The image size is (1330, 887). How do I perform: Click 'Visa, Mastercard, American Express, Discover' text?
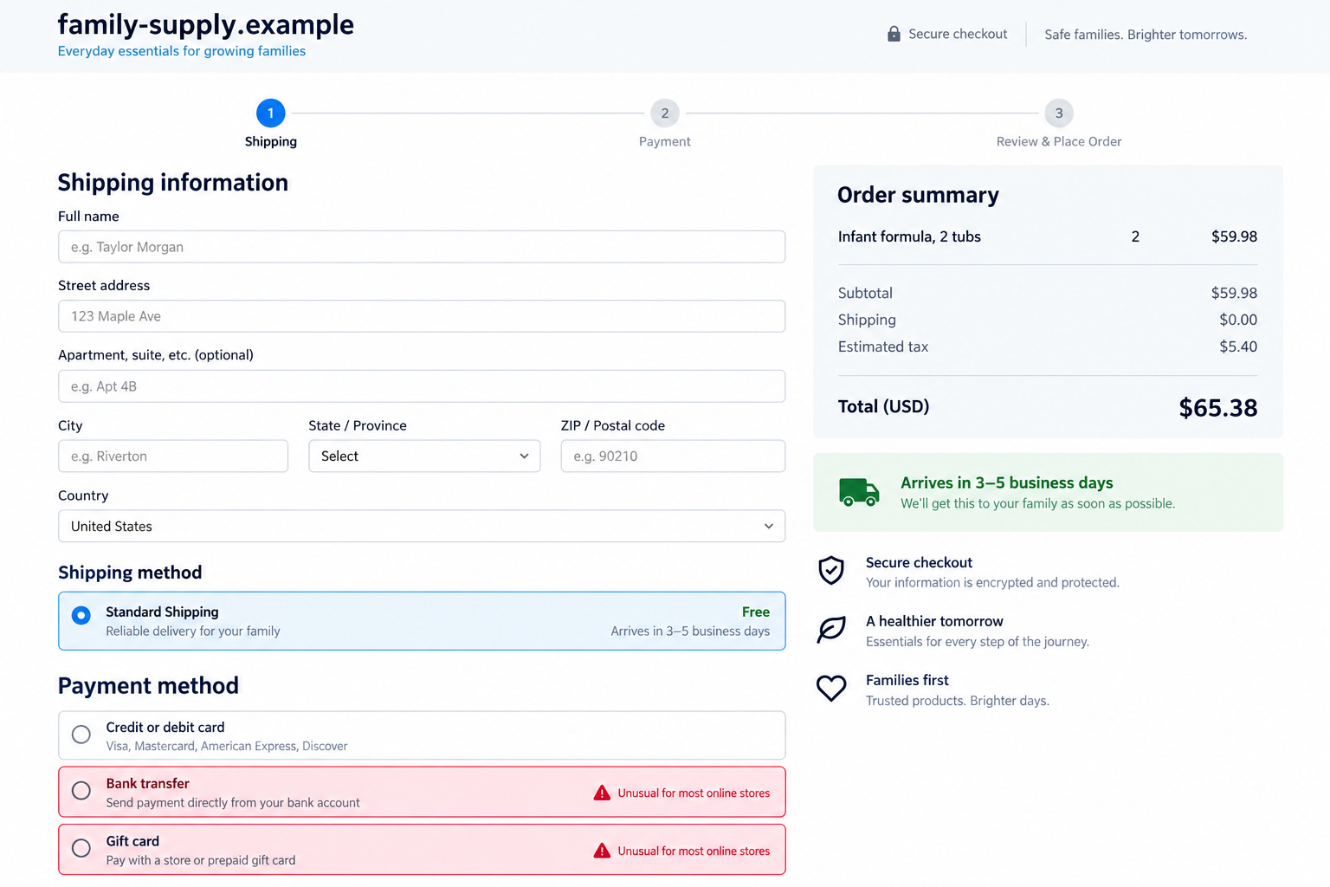pos(227,746)
